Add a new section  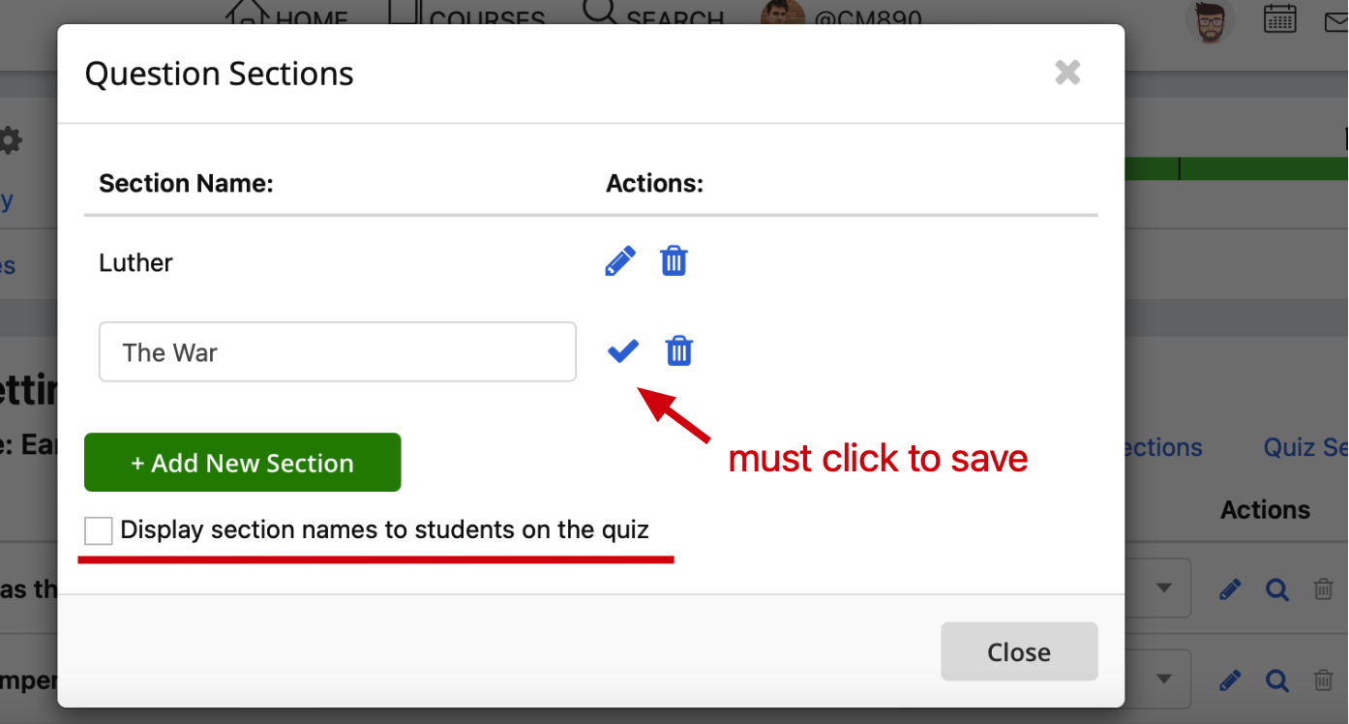coord(243,463)
